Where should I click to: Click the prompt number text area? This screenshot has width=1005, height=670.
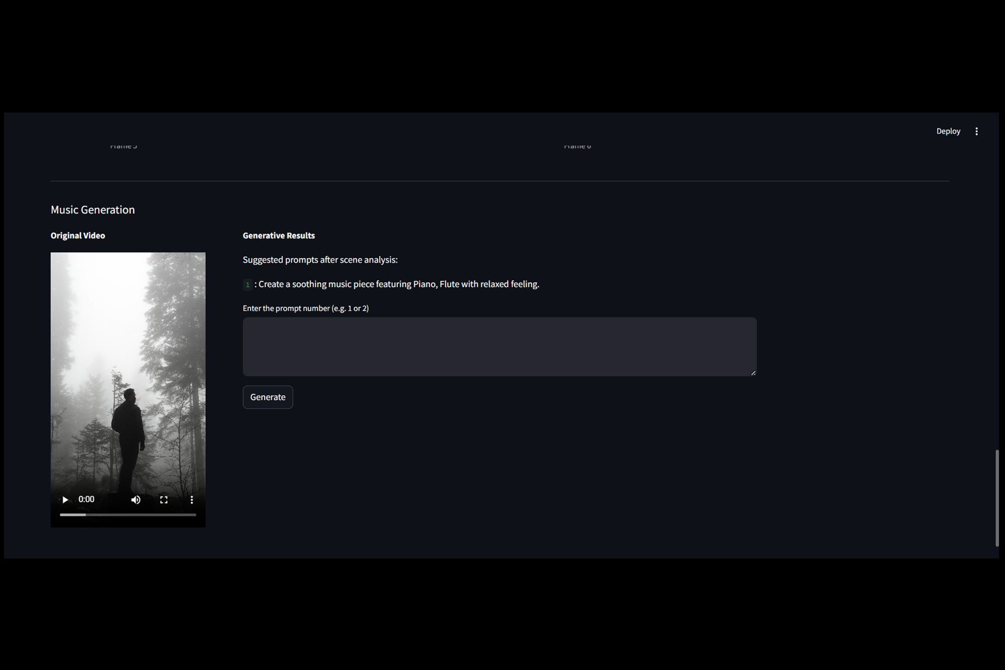pyautogui.click(x=499, y=346)
